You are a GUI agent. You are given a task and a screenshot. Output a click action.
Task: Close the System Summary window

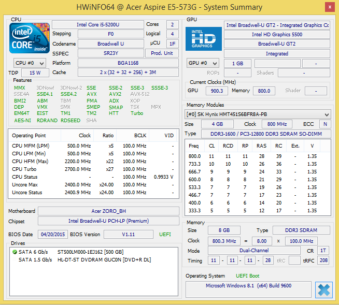[330, 7]
